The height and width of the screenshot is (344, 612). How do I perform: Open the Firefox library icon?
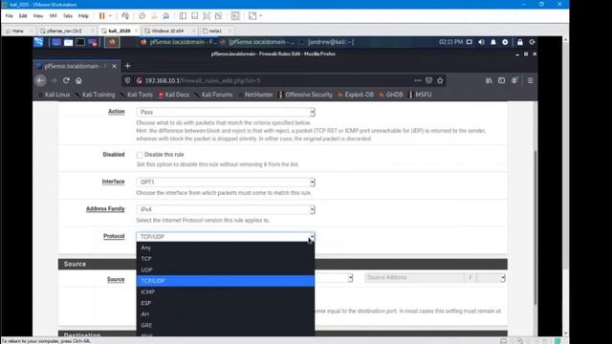(x=489, y=80)
